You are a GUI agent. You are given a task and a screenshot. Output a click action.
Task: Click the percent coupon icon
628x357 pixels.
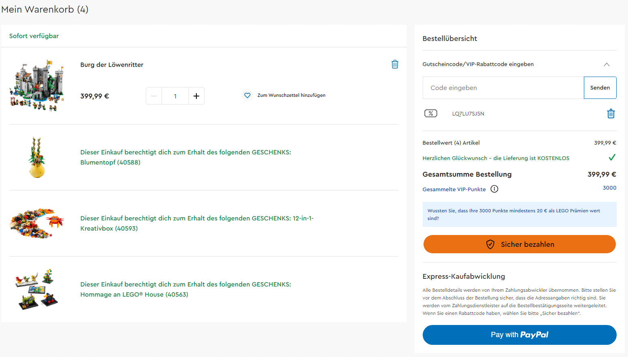pos(430,113)
